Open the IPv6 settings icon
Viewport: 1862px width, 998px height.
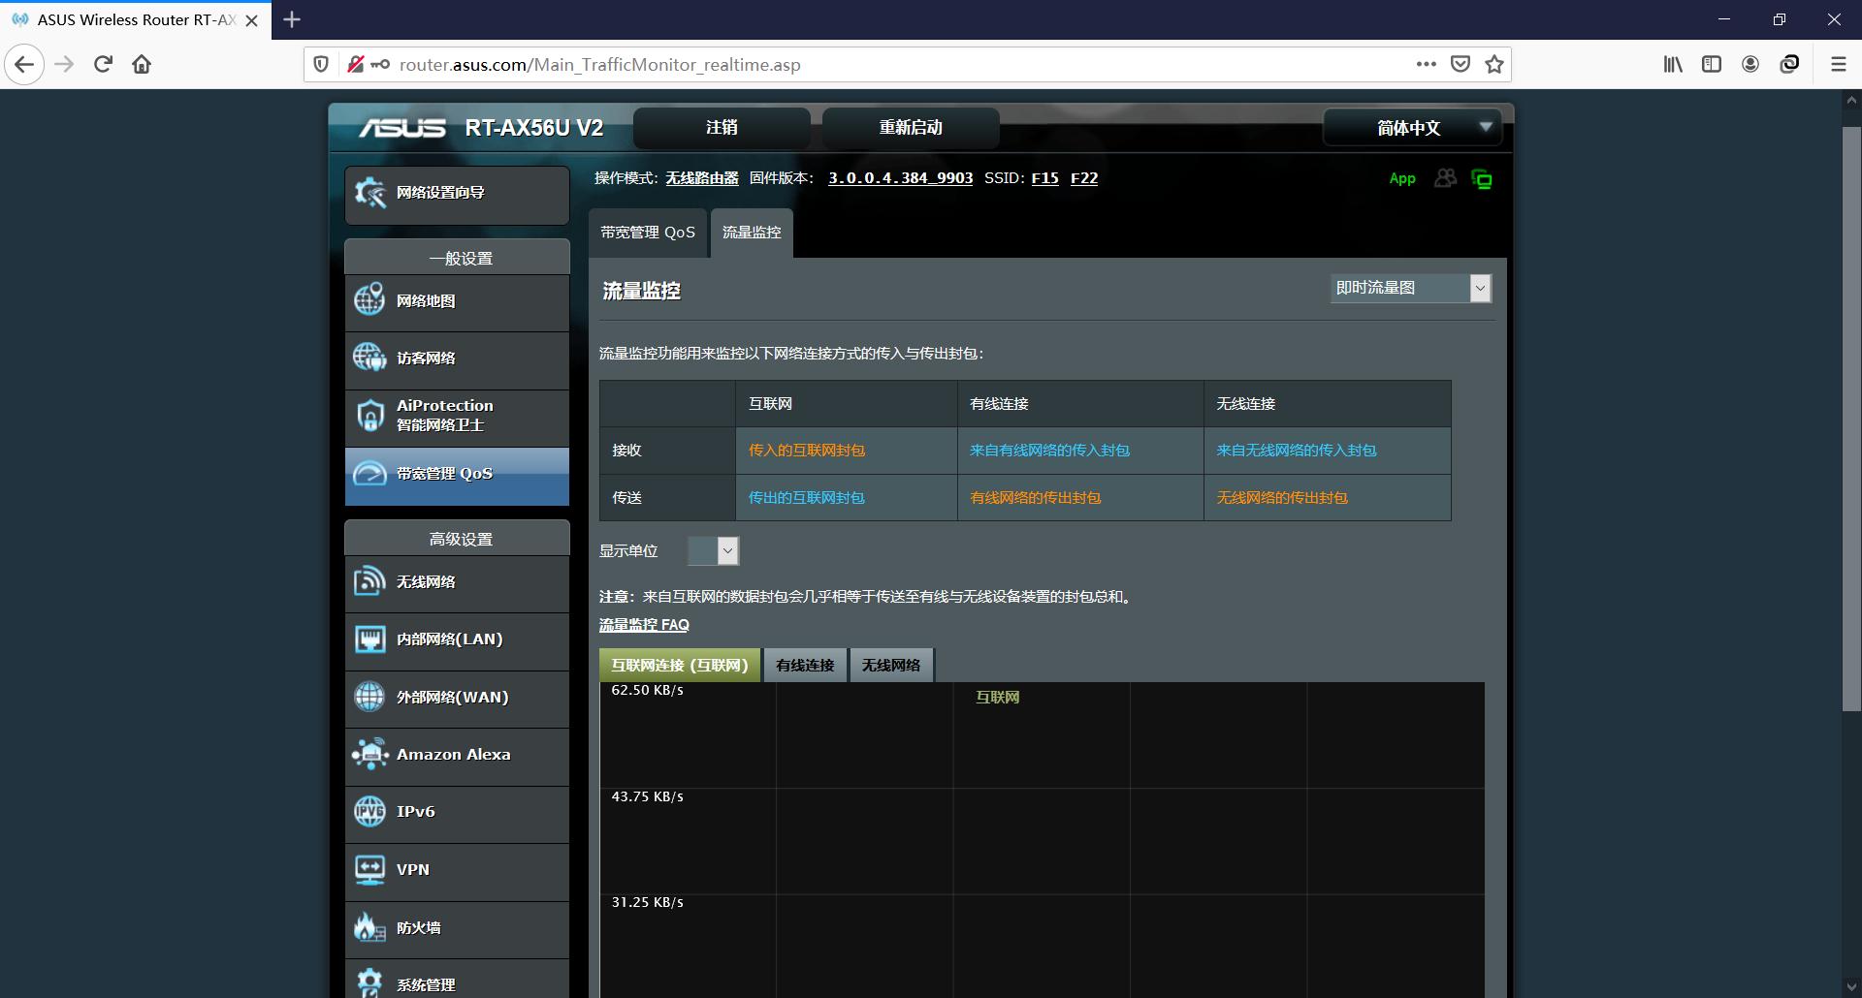click(x=369, y=811)
